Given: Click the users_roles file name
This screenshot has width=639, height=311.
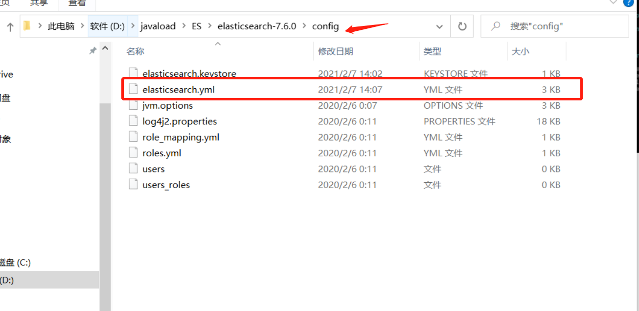Looking at the screenshot, I should 166,185.
